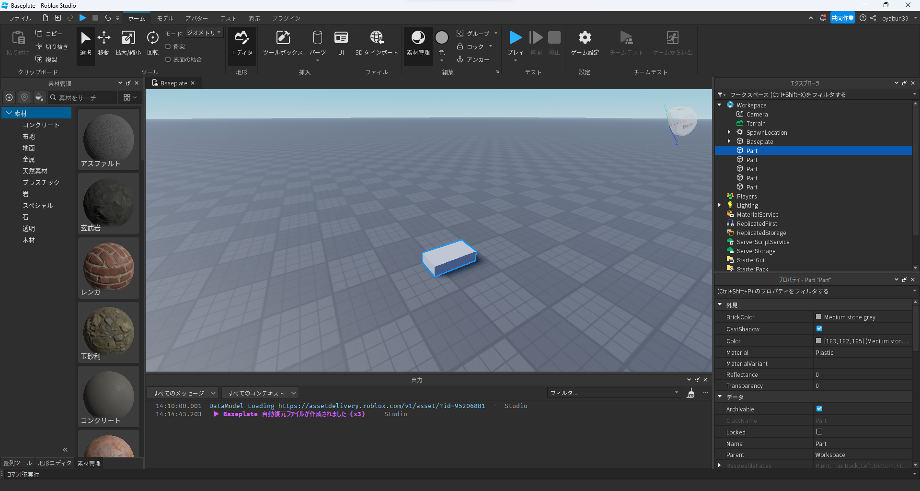Open the ファイル menu
920x491 pixels.
click(x=20, y=18)
